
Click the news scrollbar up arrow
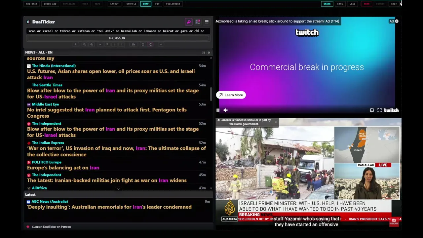tap(211, 58)
